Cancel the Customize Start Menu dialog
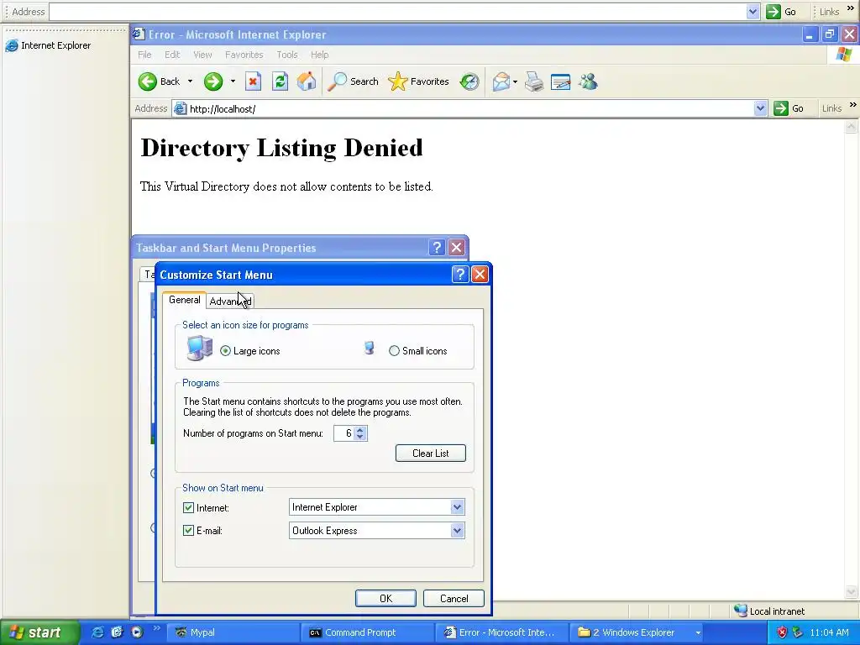860x645 pixels. point(454,598)
